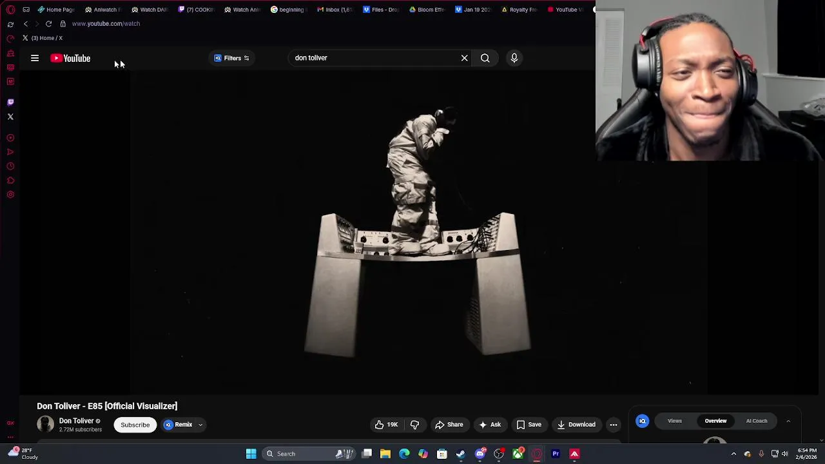Open the '(3) Home / X' bookmark
The width and height of the screenshot is (825, 464).
point(43,38)
